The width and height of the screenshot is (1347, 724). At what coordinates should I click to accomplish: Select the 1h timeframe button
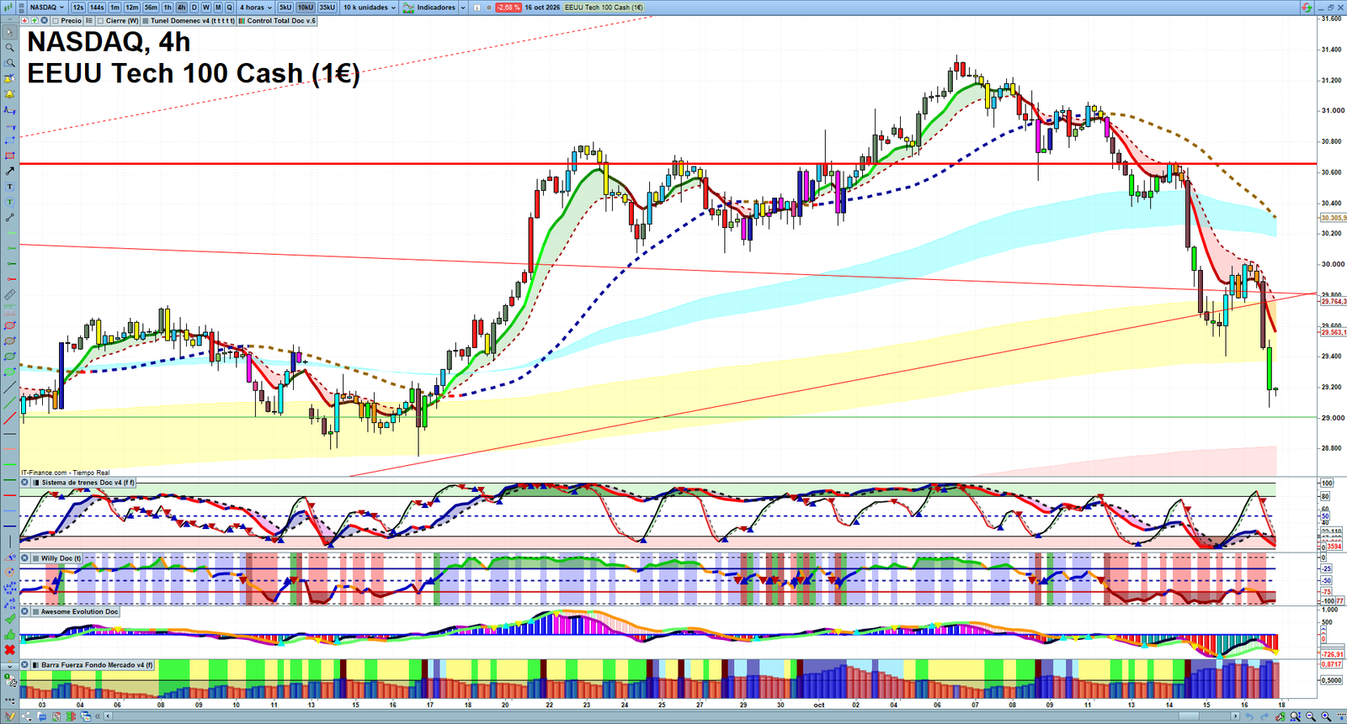(168, 8)
